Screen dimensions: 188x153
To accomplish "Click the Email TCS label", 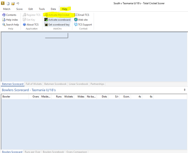I will point(83,15).
